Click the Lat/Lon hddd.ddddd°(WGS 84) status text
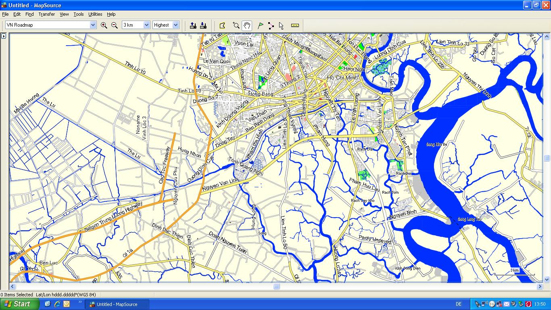 pos(66,295)
